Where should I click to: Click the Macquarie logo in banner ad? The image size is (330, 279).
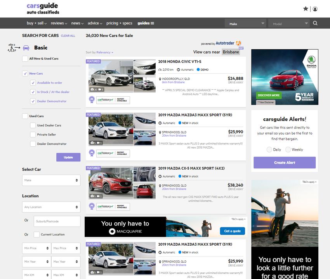point(125,231)
